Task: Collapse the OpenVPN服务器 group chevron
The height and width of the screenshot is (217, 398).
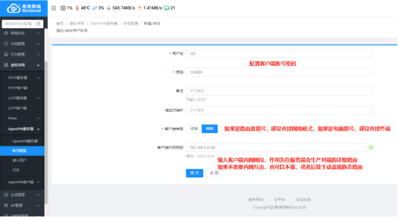Action: (x=39, y=129)
